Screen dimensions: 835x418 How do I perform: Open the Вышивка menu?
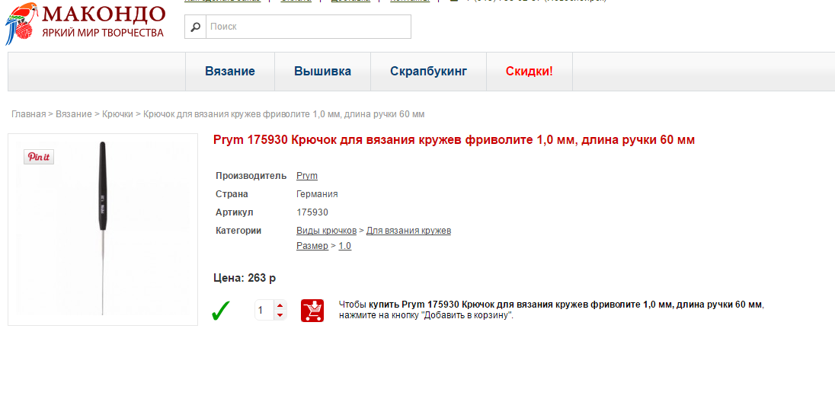coord(323,72)
